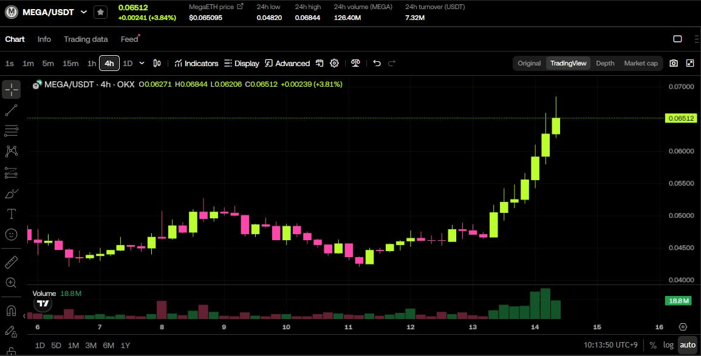Open chart settings gear icon
This screenshot has width=701, height=356.
(x=335, y=63)
